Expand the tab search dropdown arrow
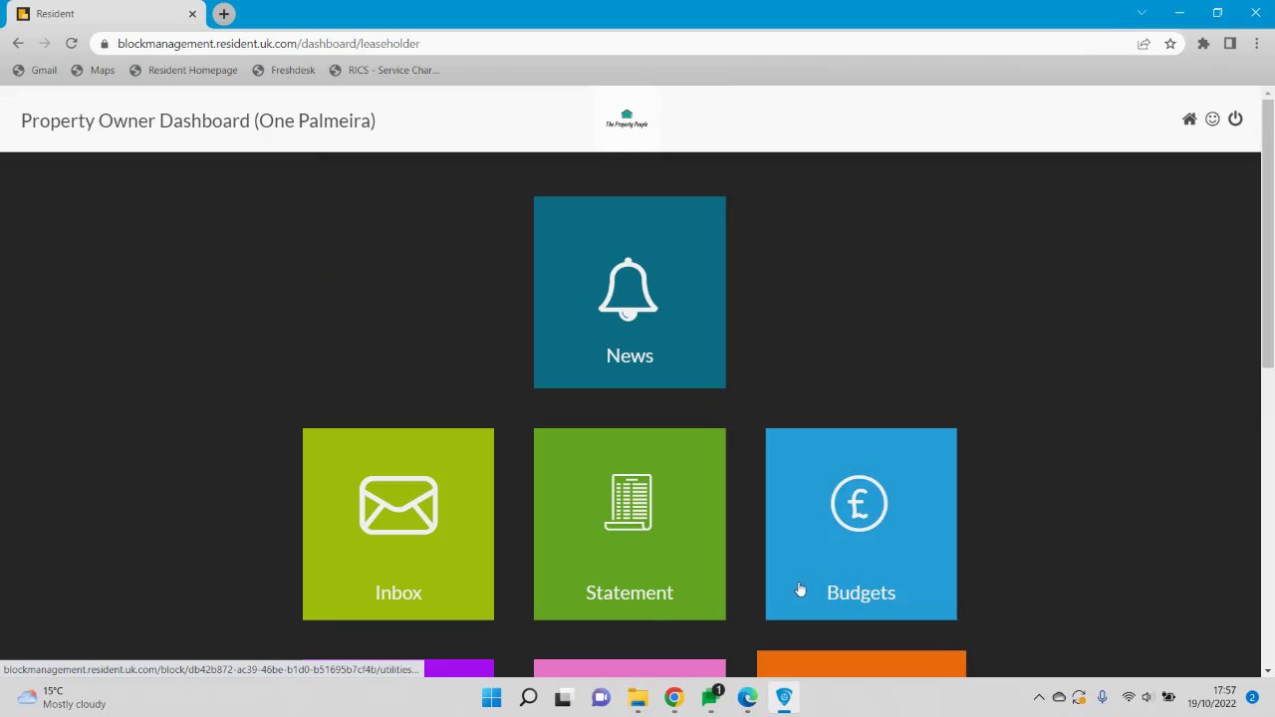Screen dimensions: 1275x717 tap(1142, 13)
